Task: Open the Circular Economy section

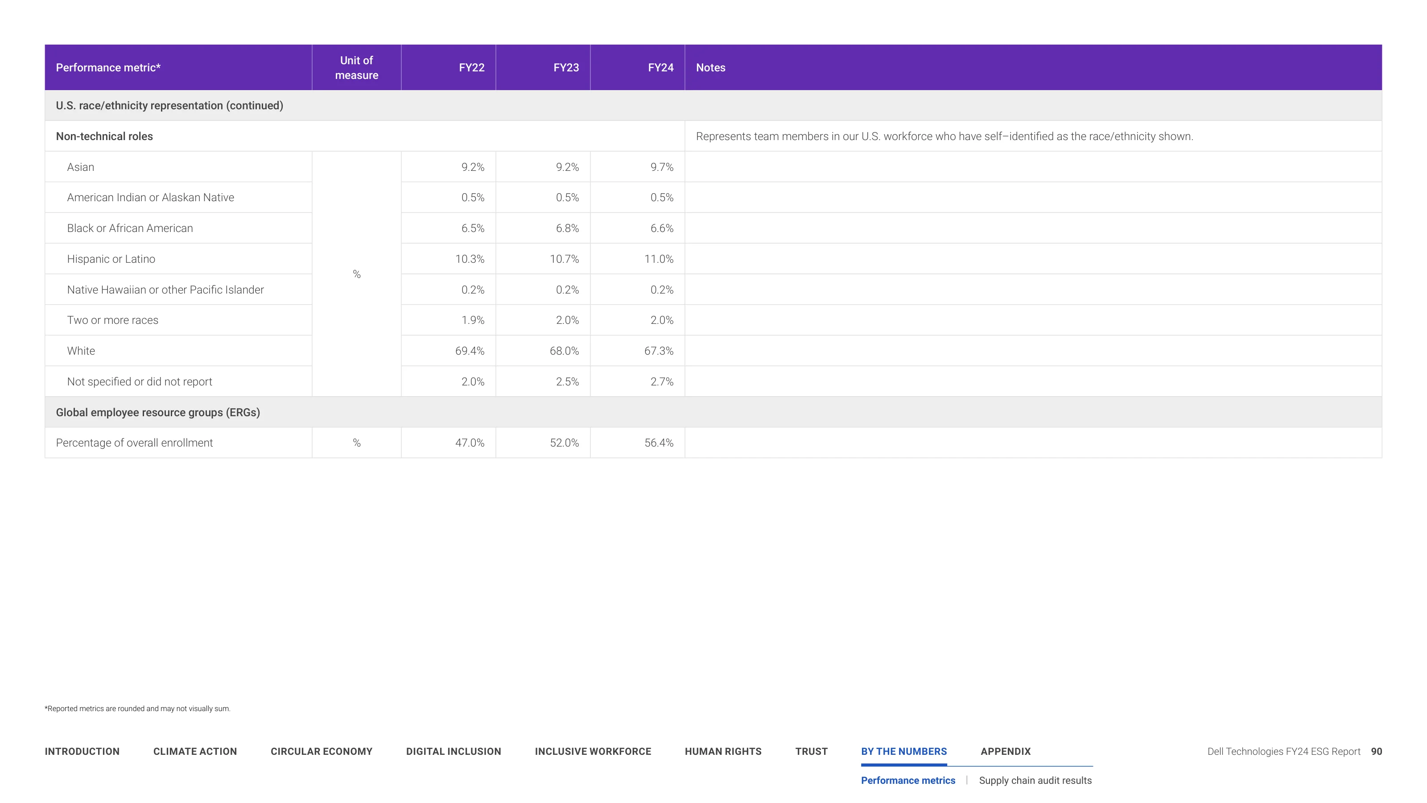Action: (x=321, y=751)
